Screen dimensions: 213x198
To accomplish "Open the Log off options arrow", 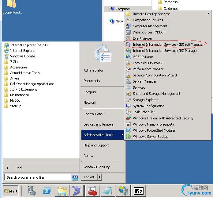I will tap(100, 177).
